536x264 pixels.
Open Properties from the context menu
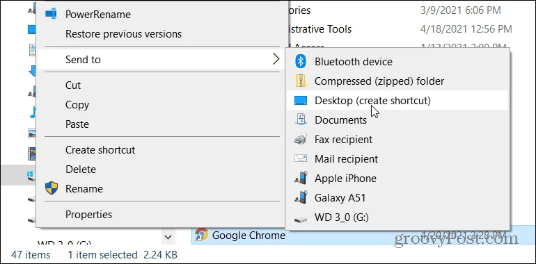[88, 215]
